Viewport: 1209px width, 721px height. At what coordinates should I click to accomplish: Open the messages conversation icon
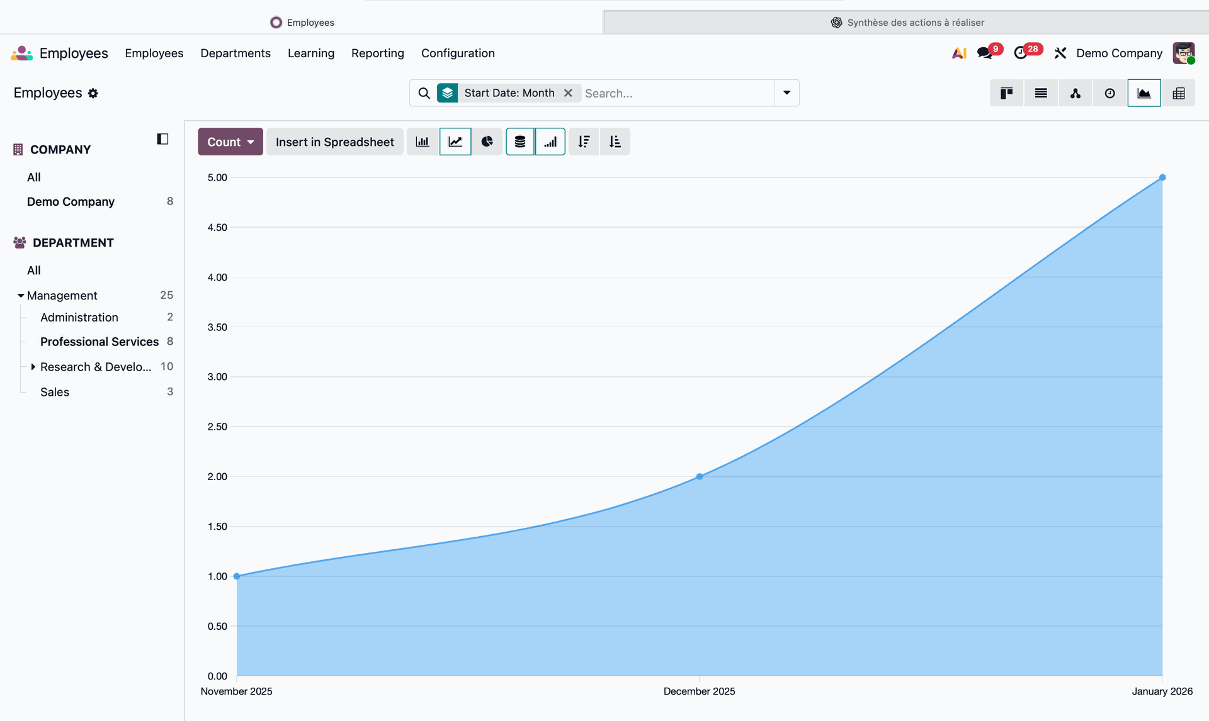pyautogui.click(x=984, y=53)
